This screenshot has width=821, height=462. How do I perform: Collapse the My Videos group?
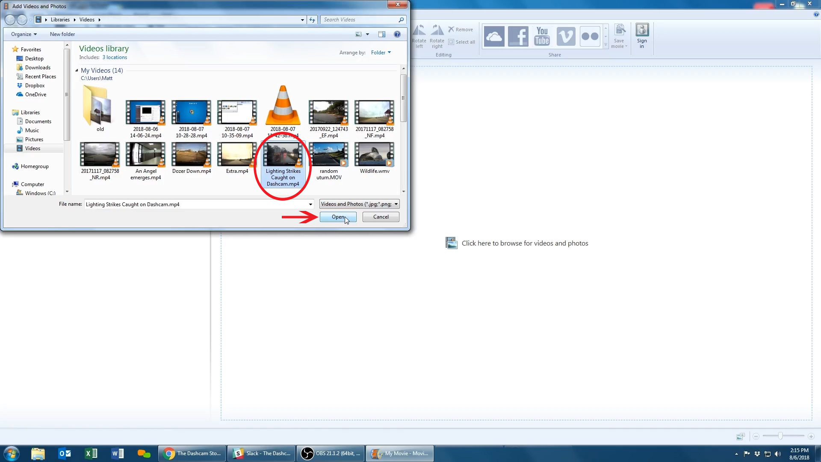77,71
